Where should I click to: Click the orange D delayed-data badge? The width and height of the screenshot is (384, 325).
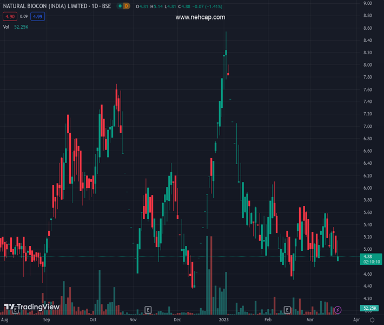(x=127, y=6)
